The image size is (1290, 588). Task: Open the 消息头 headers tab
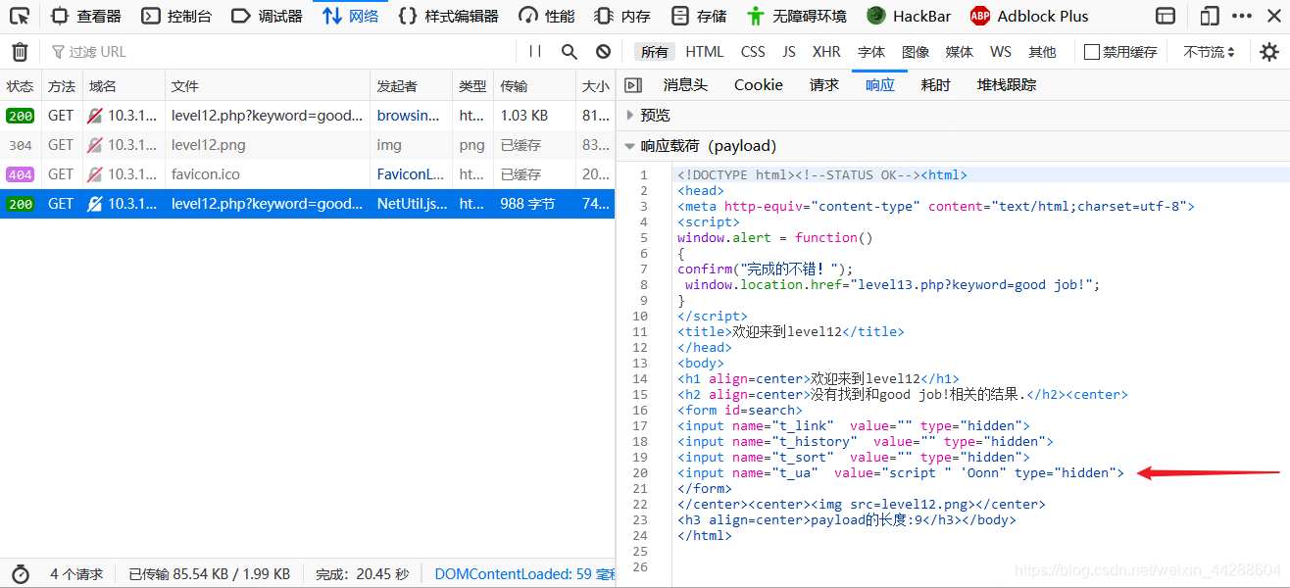685,85
